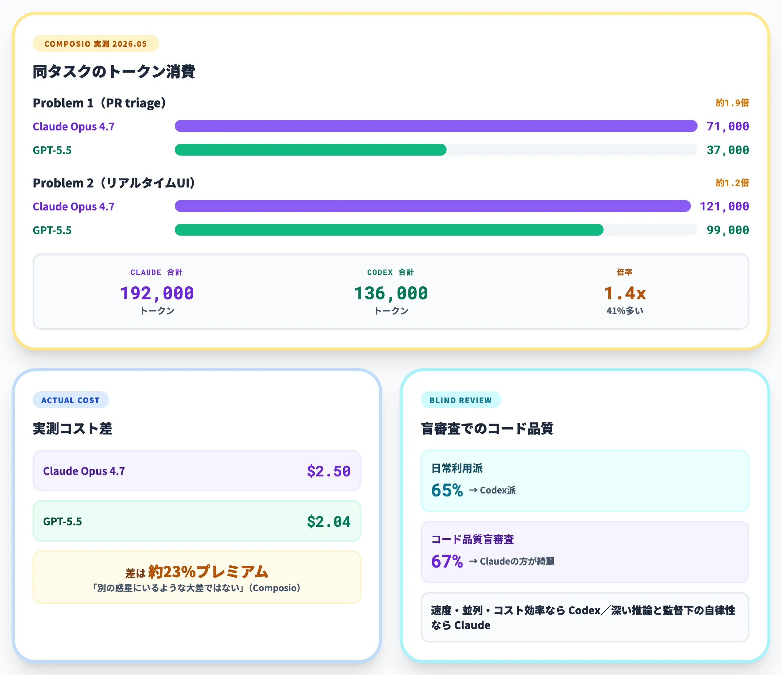
Task: Click the purple Claude Opus 4.7 bar for Problem 2
Action: click(x=433, y=206)
